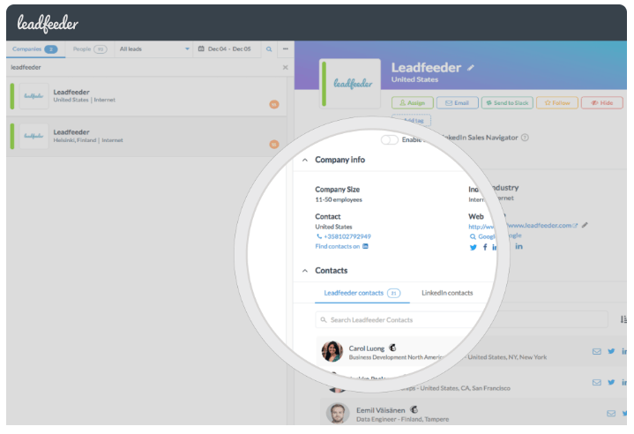Click the Eemil Väisänen contact name
The width and height of the screenshot is (634, 434).
click(380, 410)
